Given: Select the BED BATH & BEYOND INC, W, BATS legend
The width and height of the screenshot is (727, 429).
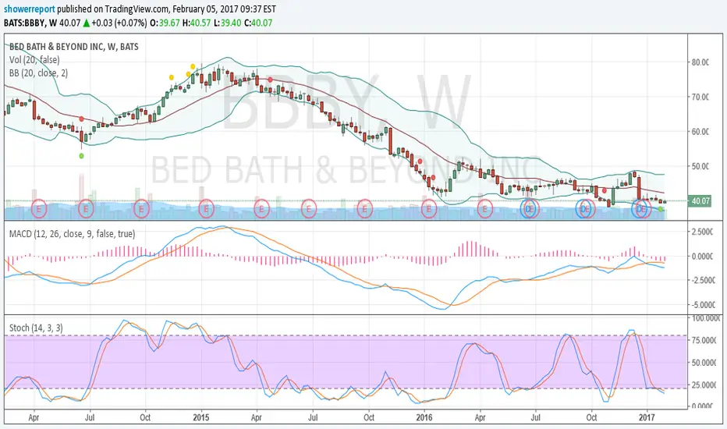Looking at the screenshot, I should click(74, 46).
